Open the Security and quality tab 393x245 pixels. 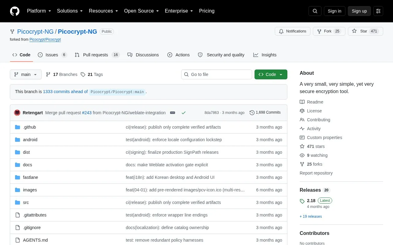(221, 55)
